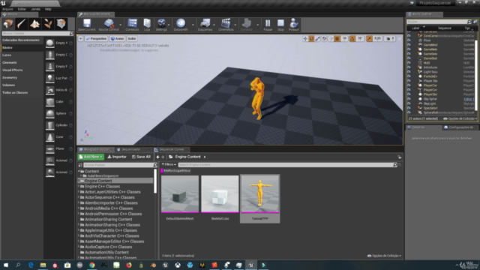The image size is (480, 270).
Task: Select the Todas as Classes category
Action: 15,92
